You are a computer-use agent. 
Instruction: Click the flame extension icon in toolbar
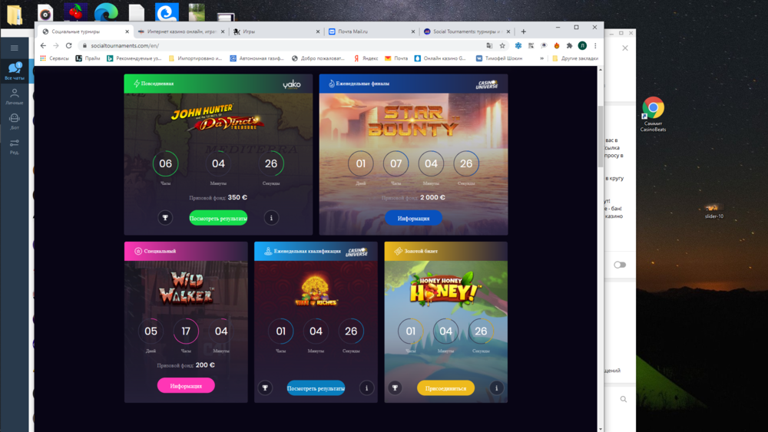[556, 45]
